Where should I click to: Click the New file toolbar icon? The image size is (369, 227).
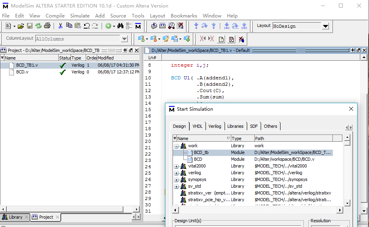coord(8,26)
